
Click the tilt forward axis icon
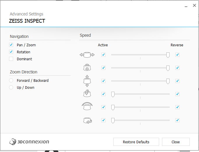click(87, 94)
